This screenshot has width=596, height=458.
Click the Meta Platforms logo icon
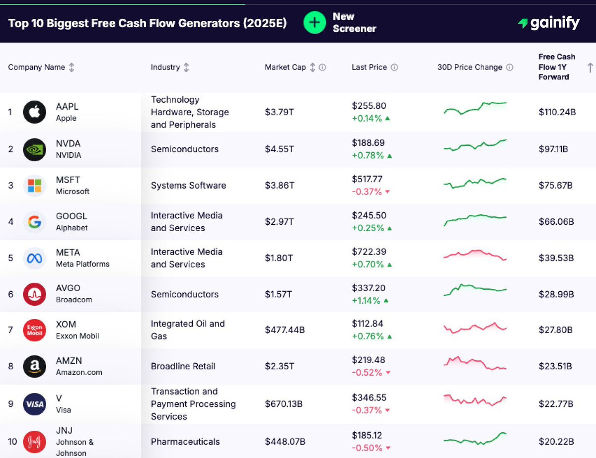coord(35,258)
